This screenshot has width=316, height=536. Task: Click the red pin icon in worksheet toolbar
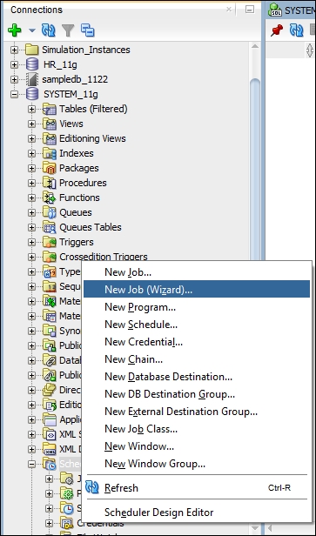point(277,30)
